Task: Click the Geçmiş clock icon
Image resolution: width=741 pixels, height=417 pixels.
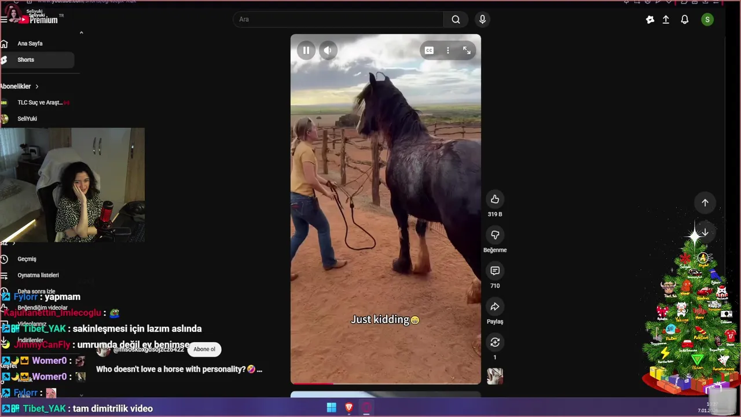Action: [4, 259]
